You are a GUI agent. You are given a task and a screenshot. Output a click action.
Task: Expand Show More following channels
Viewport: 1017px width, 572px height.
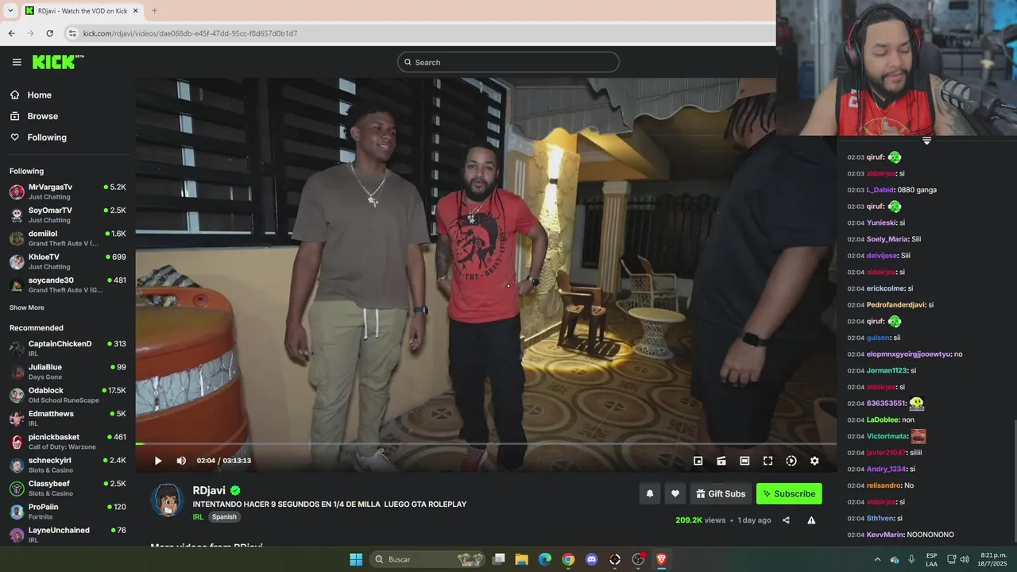27,307
